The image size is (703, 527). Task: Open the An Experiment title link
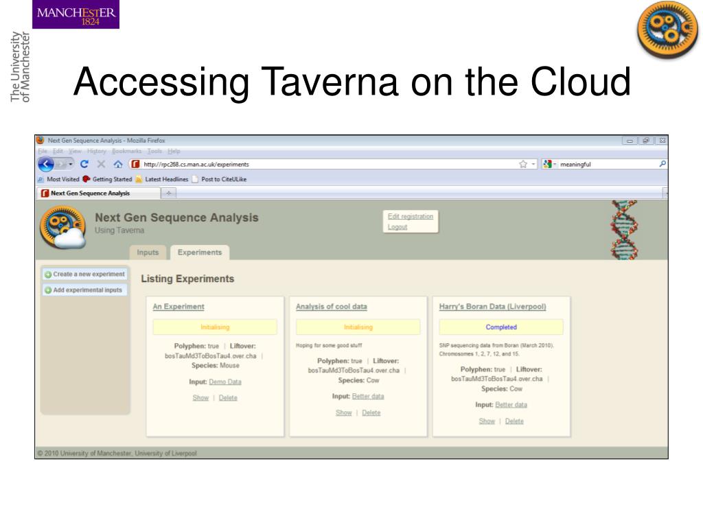178,307
